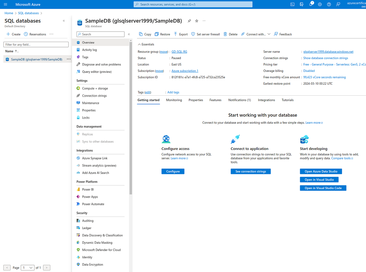Star SampleDB as a favorite
The height and width of the screenshot is (272, 366).
[x=196, y=21]
